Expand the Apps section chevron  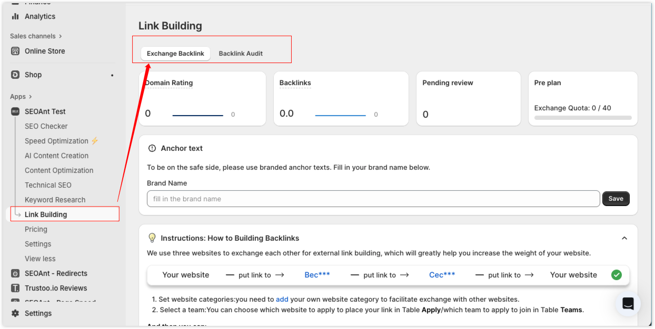point(31,97)
